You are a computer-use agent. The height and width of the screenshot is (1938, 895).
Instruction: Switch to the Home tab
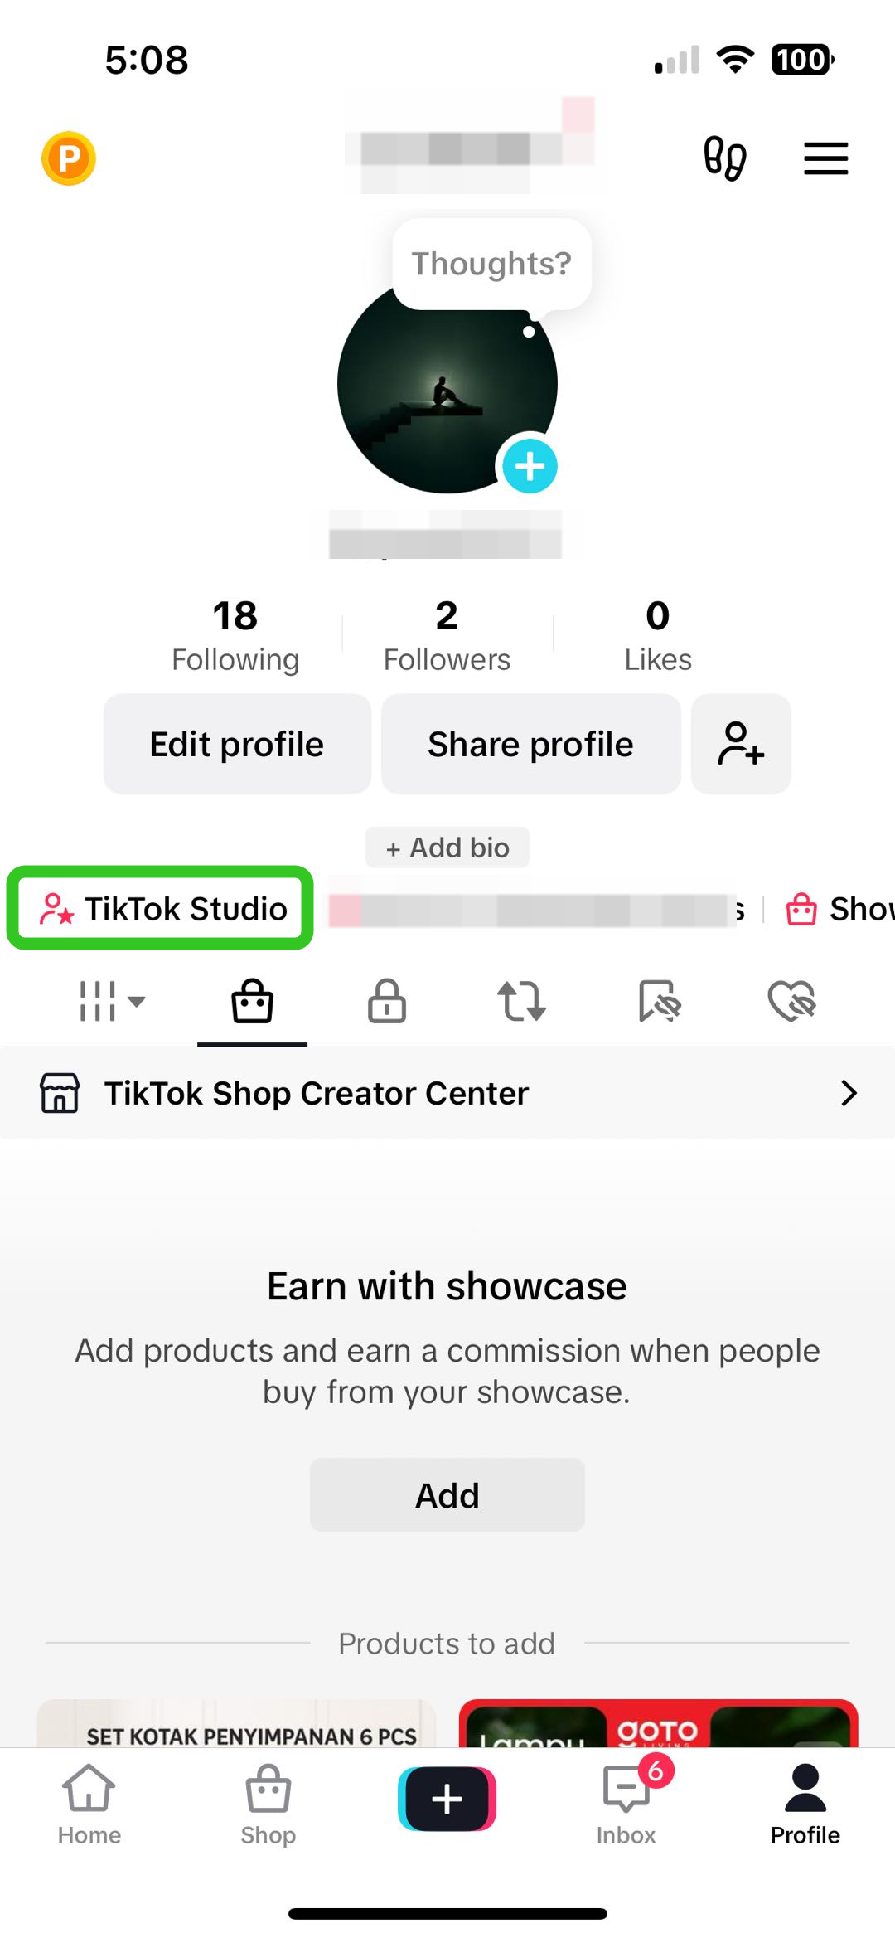(x=89, y=1803)
